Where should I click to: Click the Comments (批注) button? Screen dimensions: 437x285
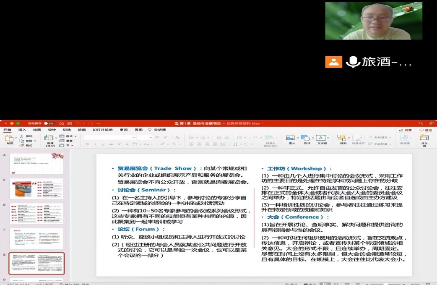[x=426, y=130]
